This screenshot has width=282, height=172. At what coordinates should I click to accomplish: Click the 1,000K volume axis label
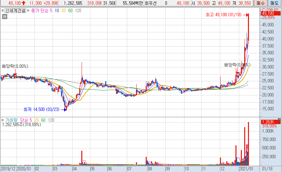268,131
